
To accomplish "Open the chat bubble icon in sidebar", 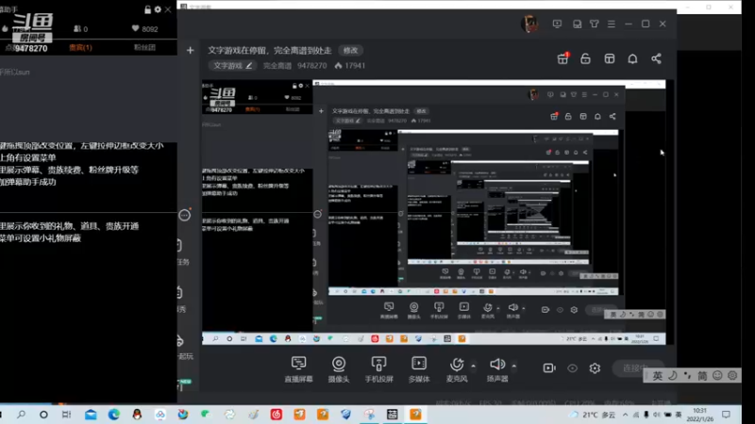I will coord(185,215).
